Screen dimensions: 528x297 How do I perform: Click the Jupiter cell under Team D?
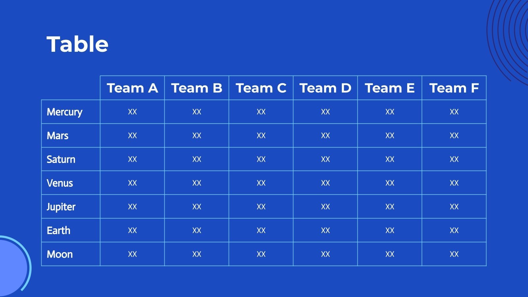pyautogui.click(x=325, y=207)
